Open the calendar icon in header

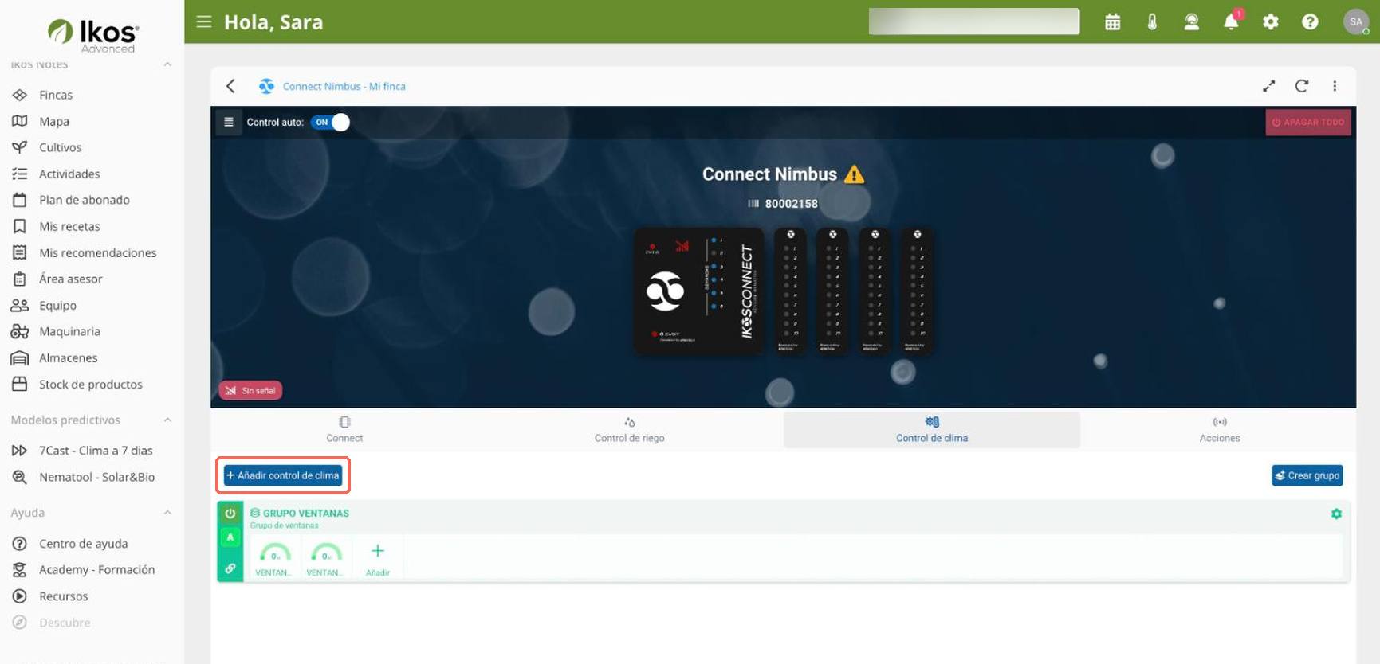(1113, 22)
